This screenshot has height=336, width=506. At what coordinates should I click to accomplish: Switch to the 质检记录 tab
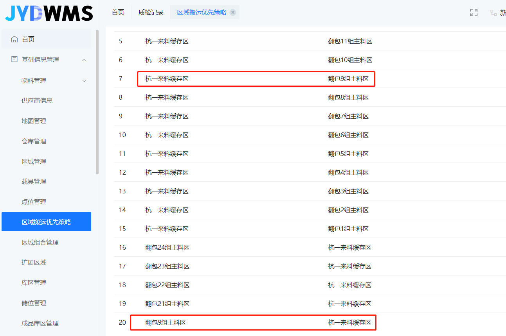(x=151, y=12)
